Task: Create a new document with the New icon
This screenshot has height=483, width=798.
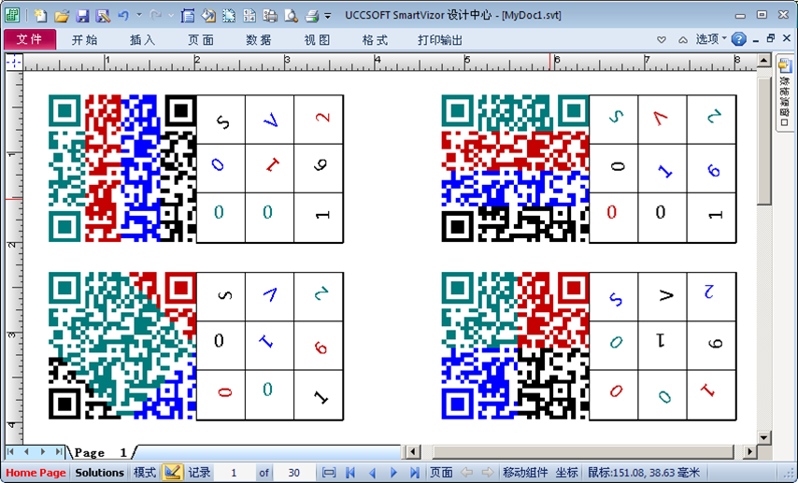Action: pos(41,16)
